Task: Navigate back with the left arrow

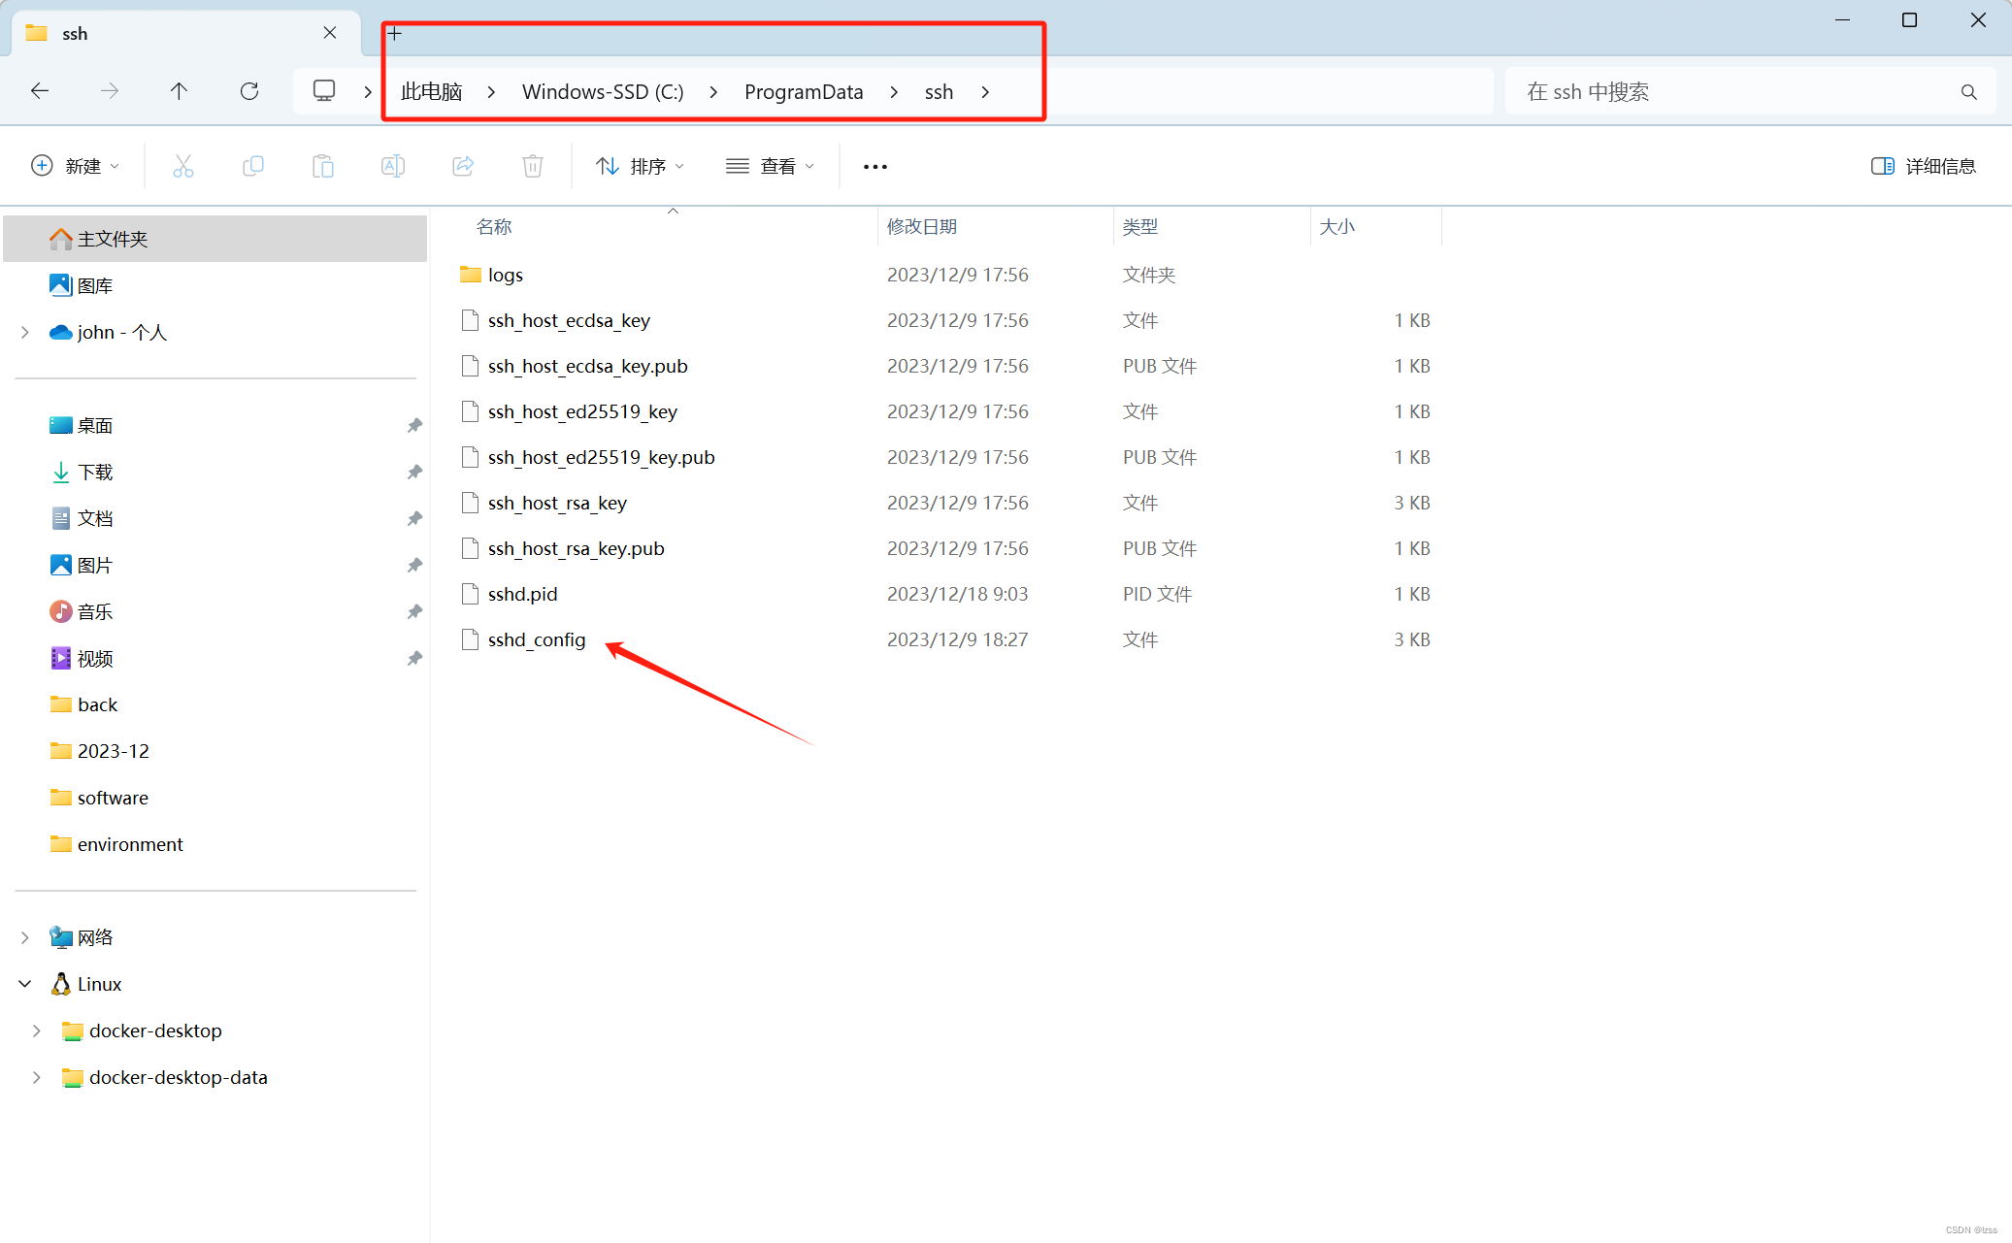Action: (40, 91)
